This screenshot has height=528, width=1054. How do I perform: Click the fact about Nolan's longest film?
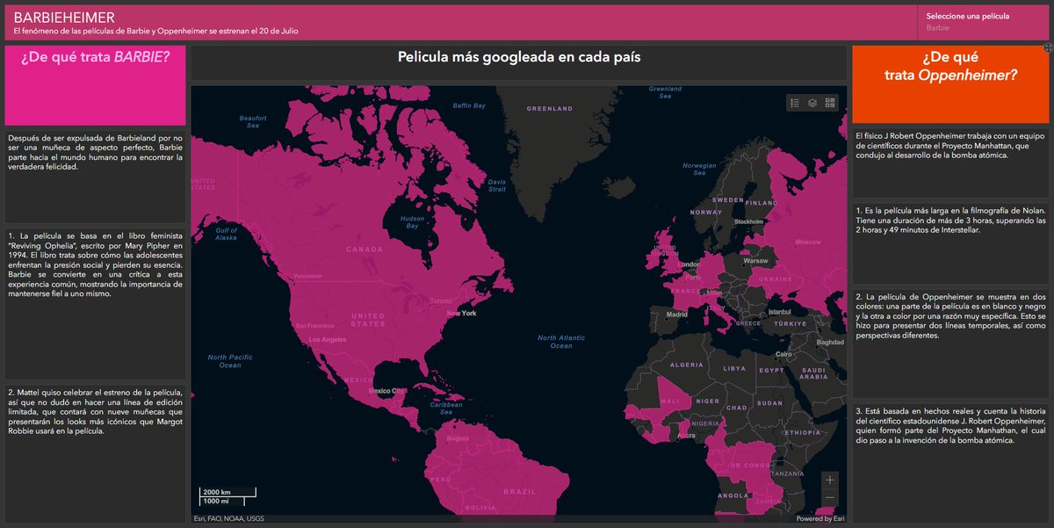click(x=950, y=220)
